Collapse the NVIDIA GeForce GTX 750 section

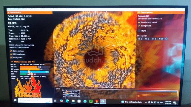(x=12, y=62)
